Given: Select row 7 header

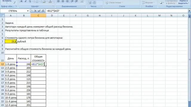Looking at the screenshot, I should tap(2, 42).
